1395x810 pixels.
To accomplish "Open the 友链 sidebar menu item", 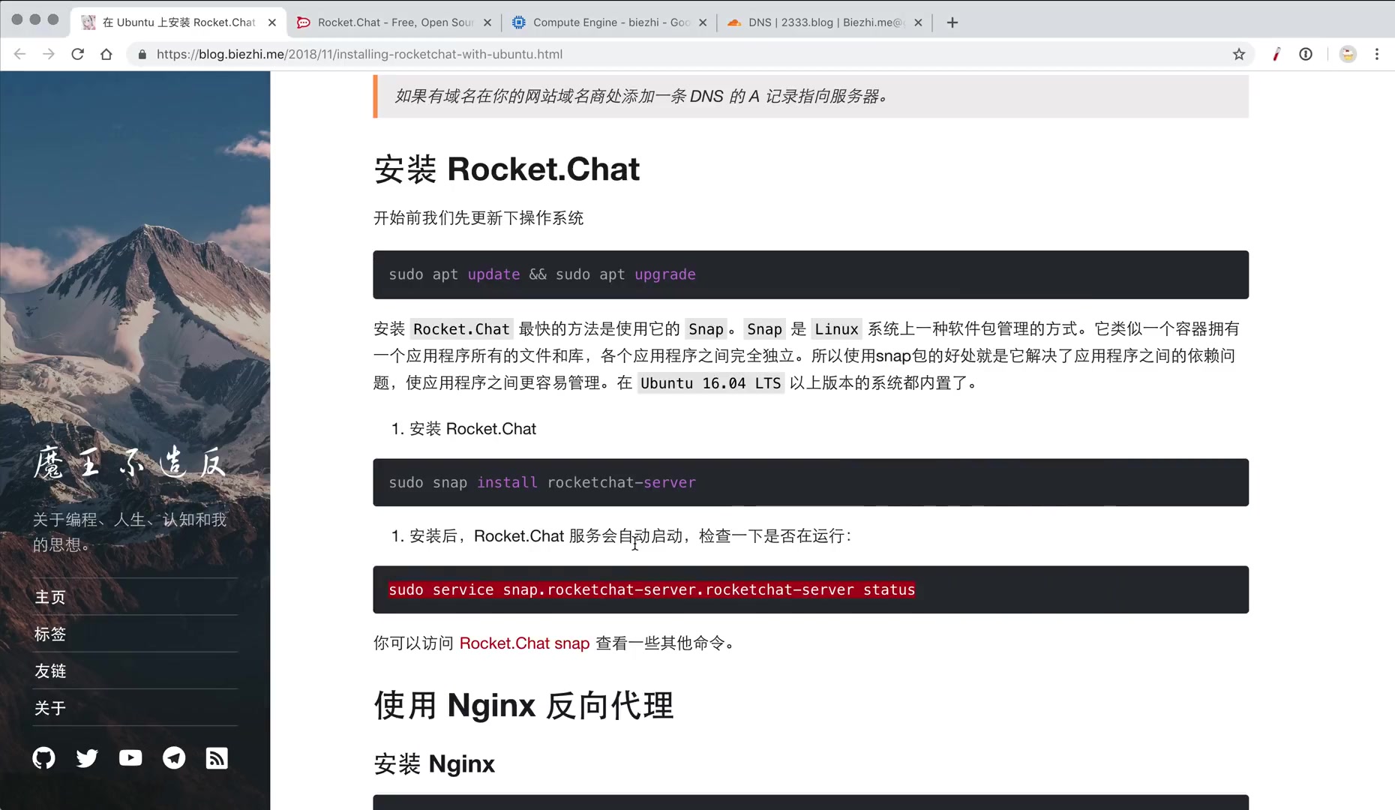I will [50, 670].
